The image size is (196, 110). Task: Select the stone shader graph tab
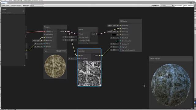coord(3,3)
